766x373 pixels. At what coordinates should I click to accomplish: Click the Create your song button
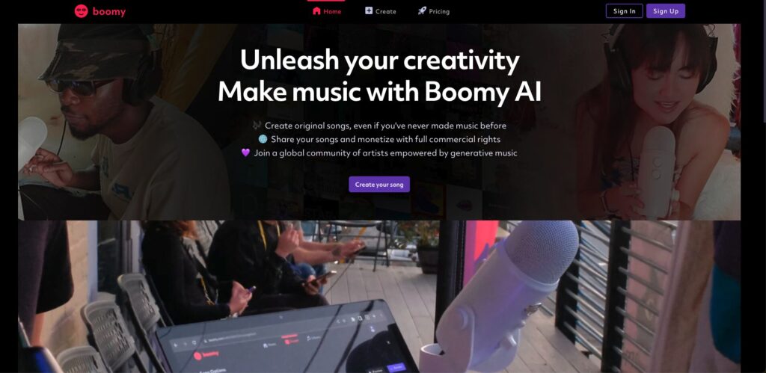(379, 185)
